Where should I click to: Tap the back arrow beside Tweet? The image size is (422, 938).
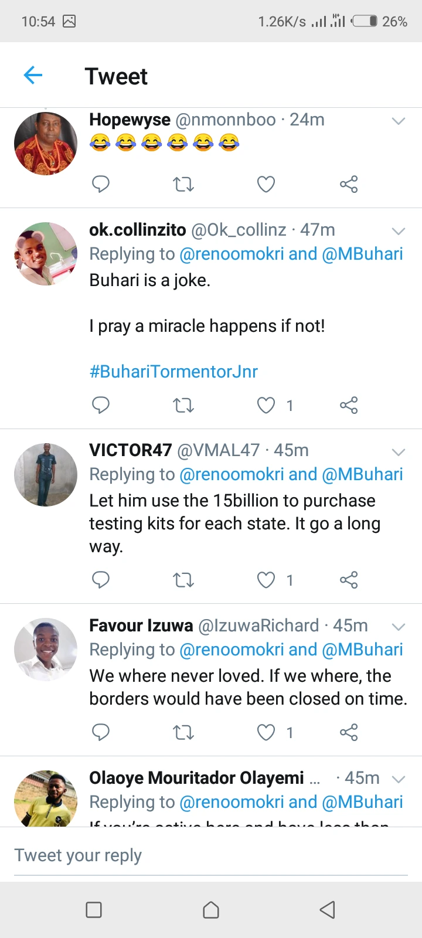(33, 75)
